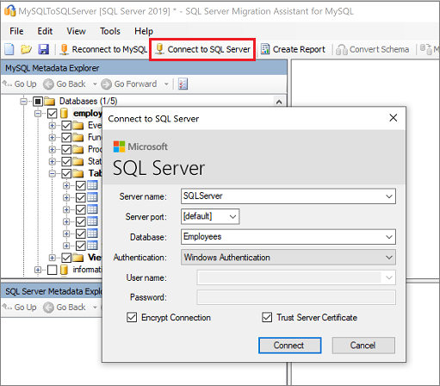The image size is (440, 386).
Task: Open the View menu
Action: pos(76,31)
